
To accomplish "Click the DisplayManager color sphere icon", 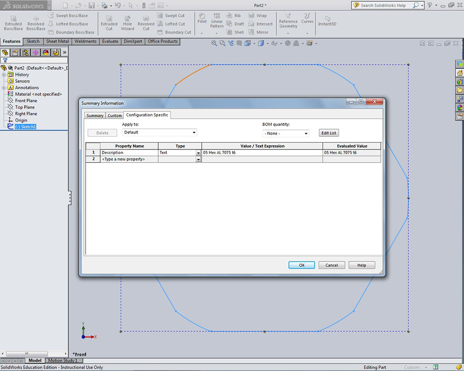I will point(45,53).
